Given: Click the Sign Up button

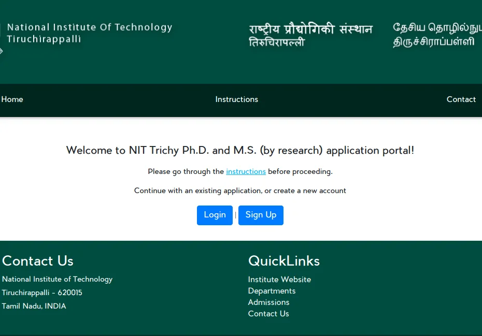Looking at the screenshot, I should coord(261,215).
